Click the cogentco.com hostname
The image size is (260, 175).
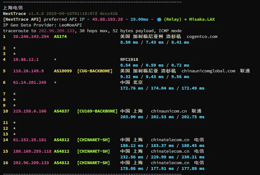click(202, 37)
